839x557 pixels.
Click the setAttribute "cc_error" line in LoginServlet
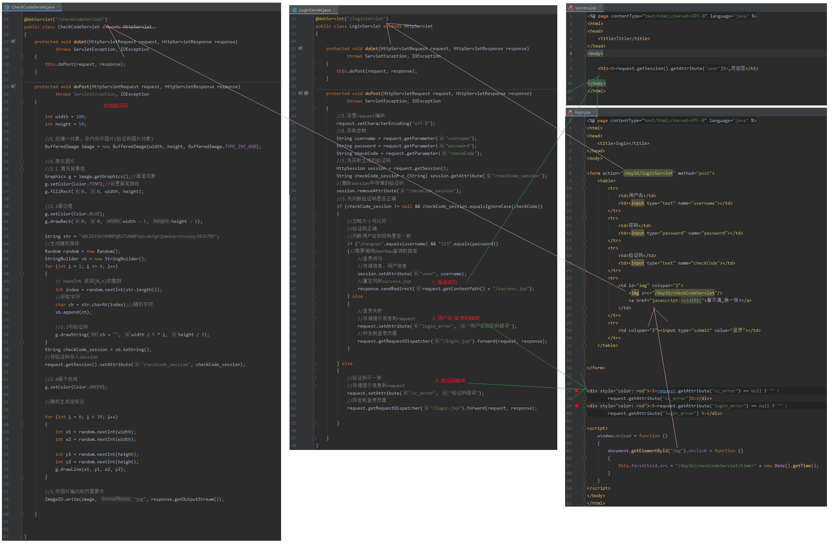415,393
